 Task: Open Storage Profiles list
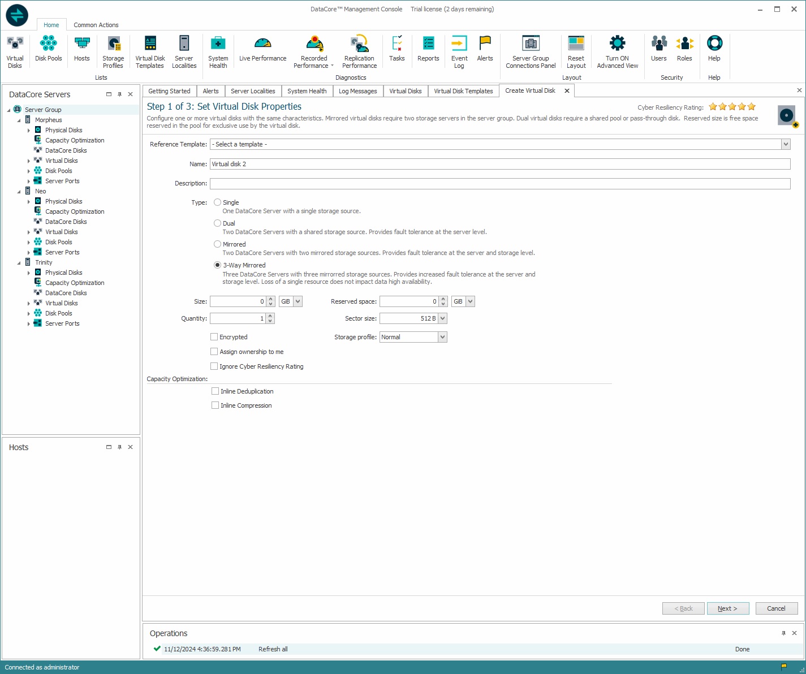tap(113, 51)
